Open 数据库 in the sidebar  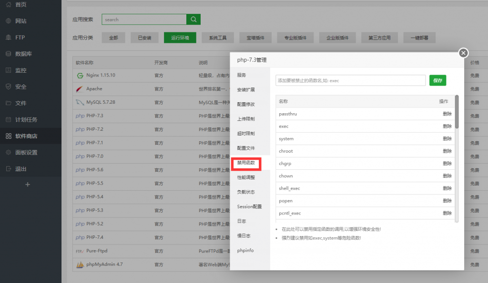tap(23, 54)
